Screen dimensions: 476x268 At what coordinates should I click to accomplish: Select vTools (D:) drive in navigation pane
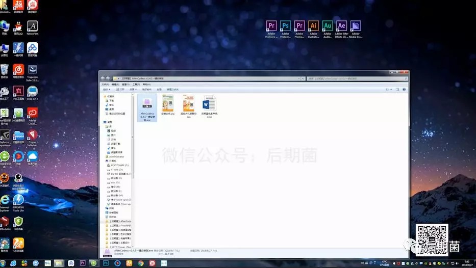coord(115,170)
